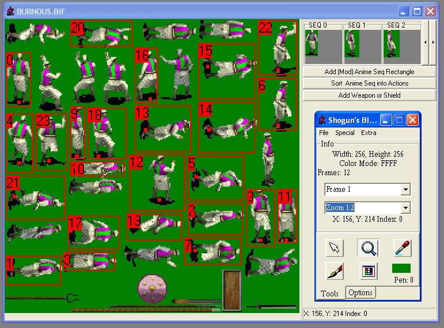Click the sprite in rectangle 23
The width and height of the screenshot is (444, 328).
52,141
